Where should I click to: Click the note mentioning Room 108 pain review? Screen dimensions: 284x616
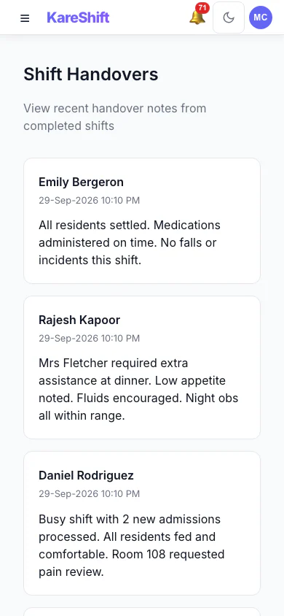coord(132,545)
